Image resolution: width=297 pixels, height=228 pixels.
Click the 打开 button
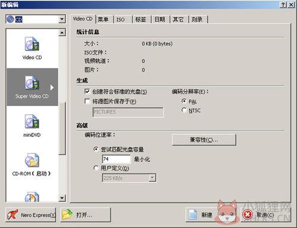[x=86, y=215]
